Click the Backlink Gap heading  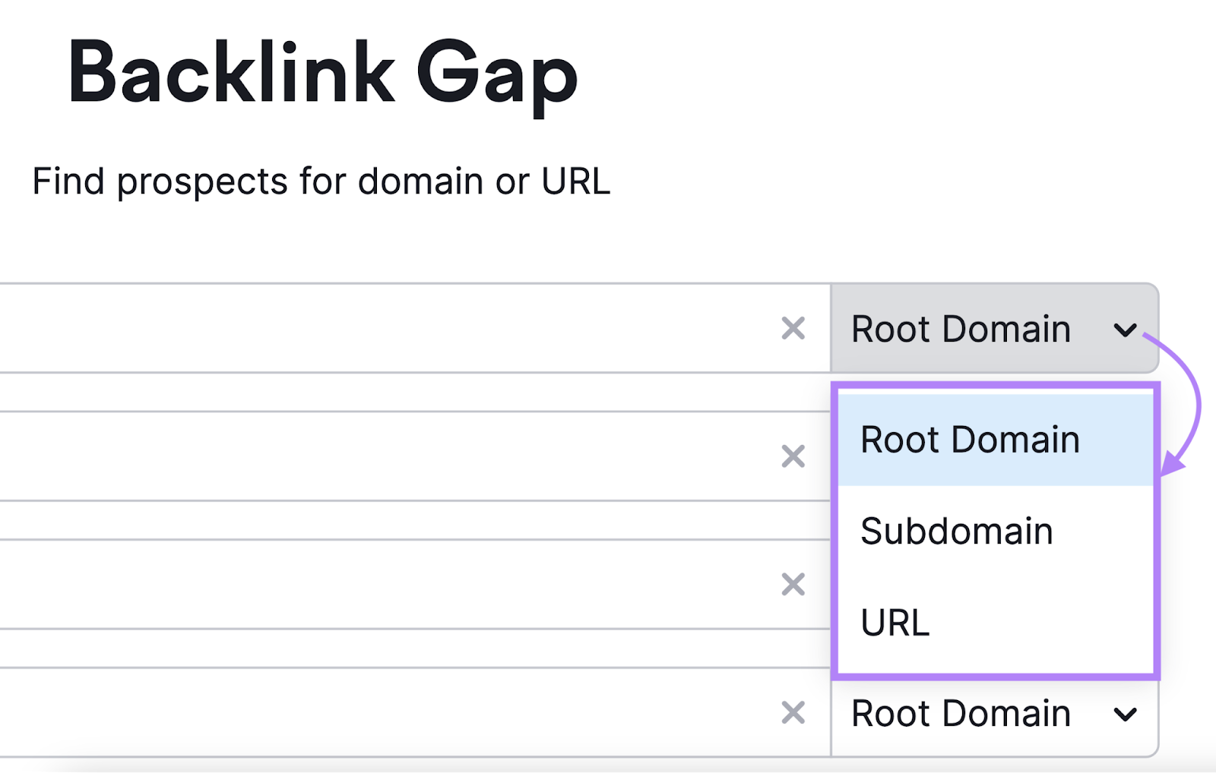pyautogui.click(x=322, y=72)
